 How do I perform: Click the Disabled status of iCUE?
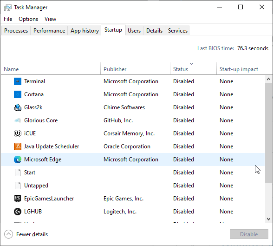tap(183, 133)
